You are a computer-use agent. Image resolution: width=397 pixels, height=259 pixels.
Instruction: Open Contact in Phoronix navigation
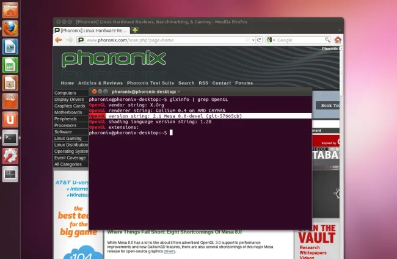tap(222, 83)
